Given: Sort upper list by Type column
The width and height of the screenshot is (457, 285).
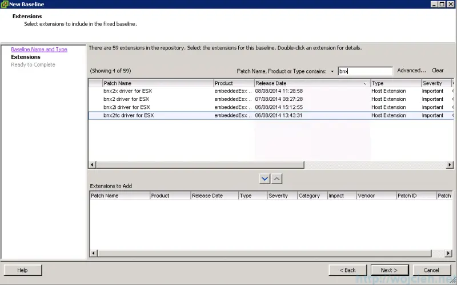Looking at the screenshot, I should click(396, 83).
